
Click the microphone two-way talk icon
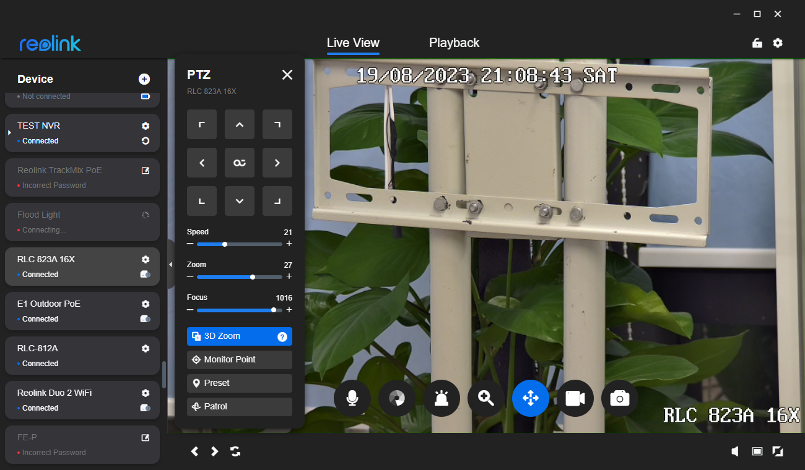point(352,398)
